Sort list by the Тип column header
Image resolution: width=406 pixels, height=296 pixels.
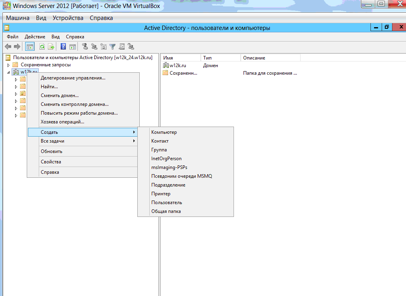coord(221,58)
